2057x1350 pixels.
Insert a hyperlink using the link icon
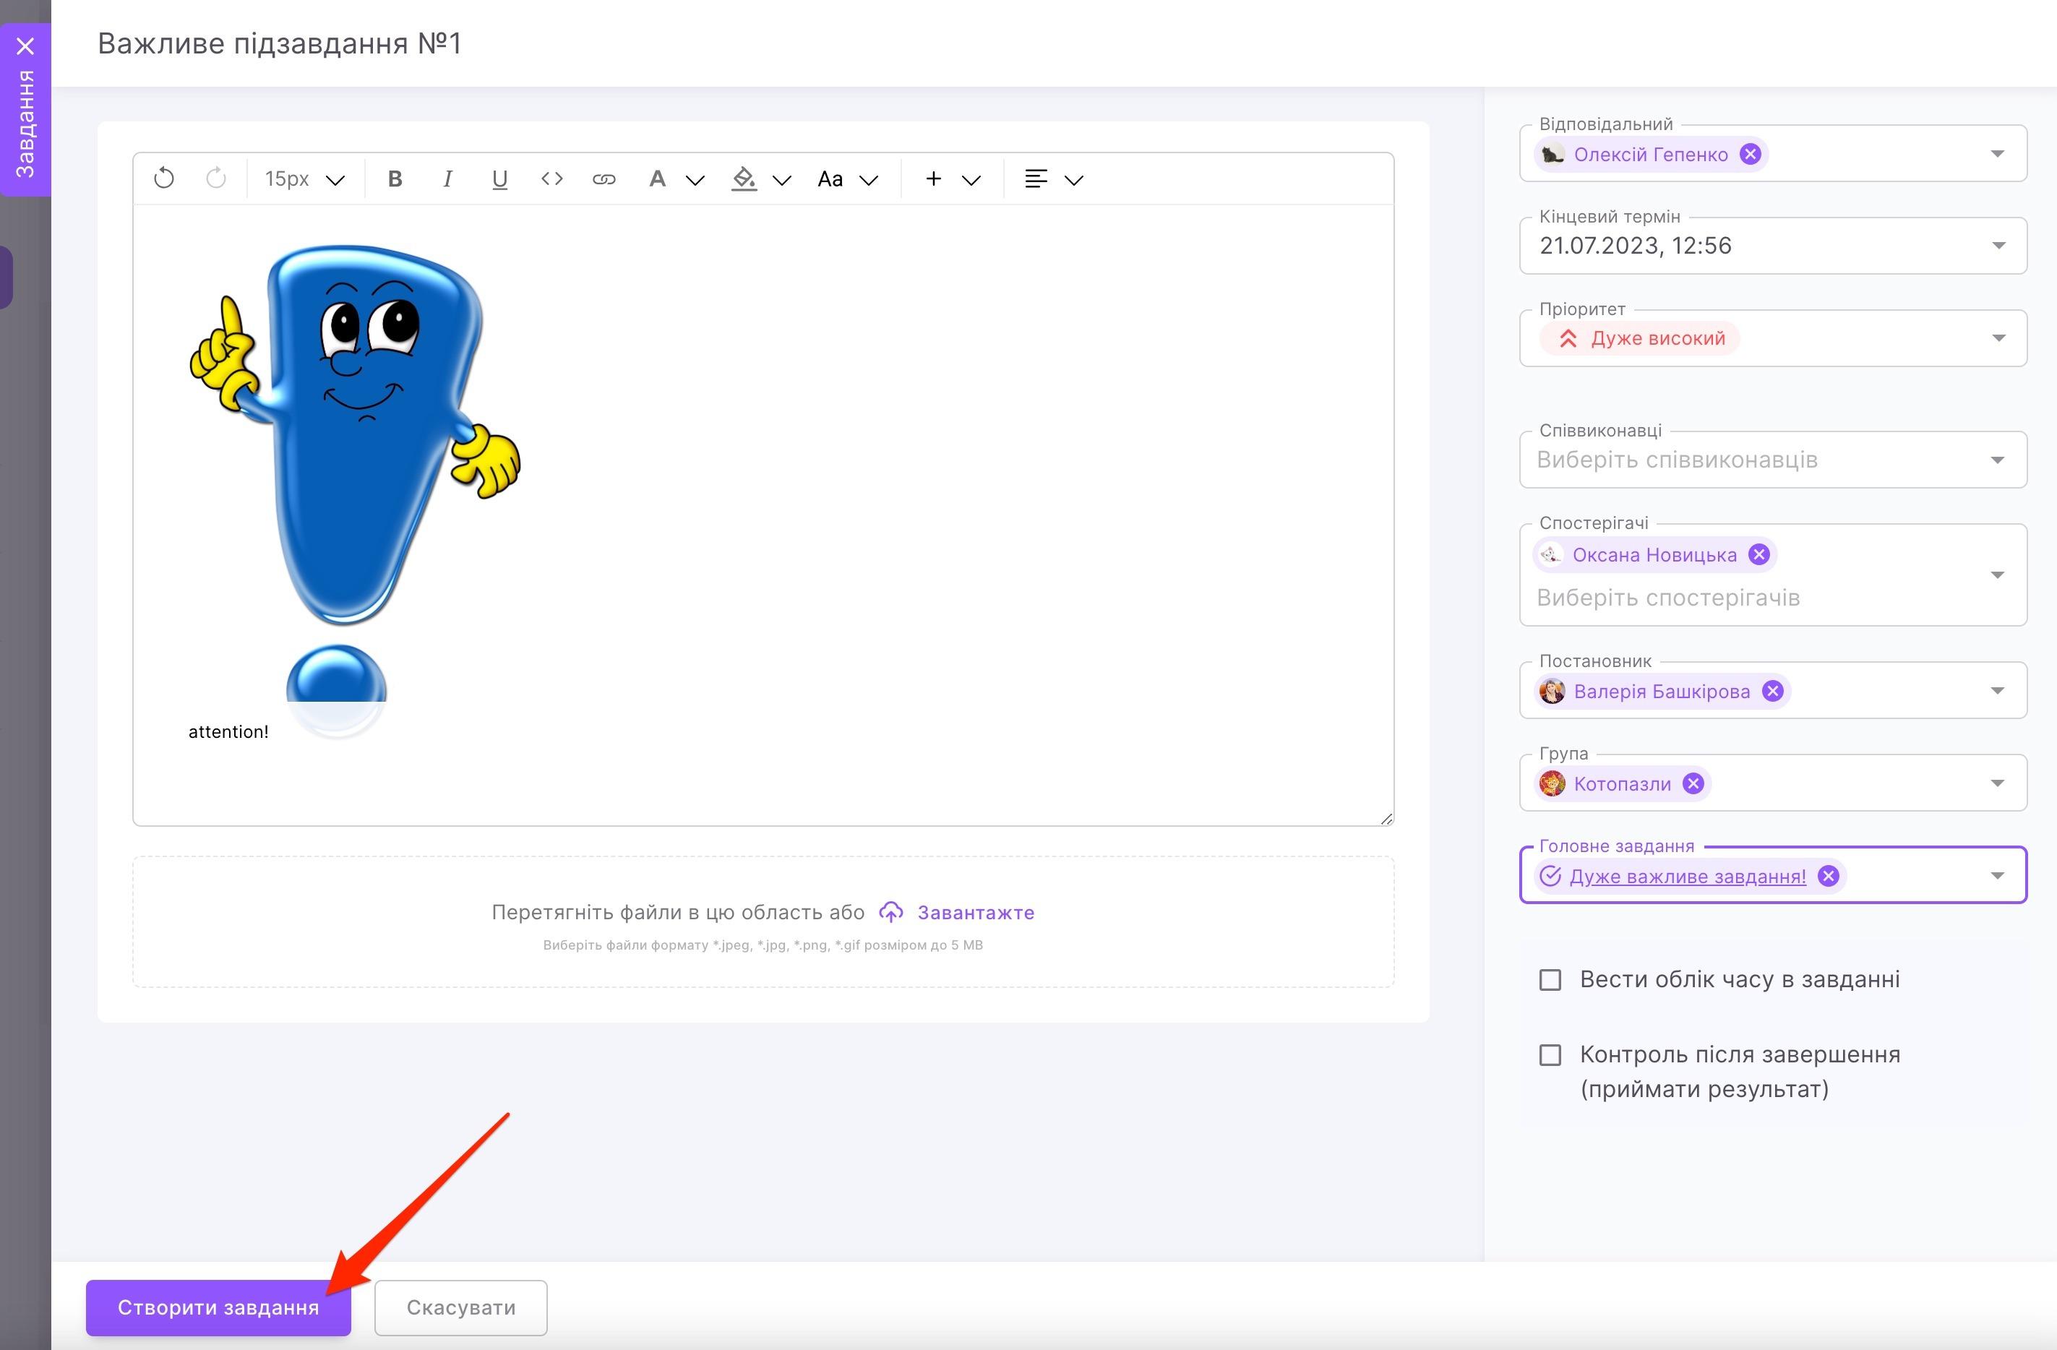(x=604, y=179)
